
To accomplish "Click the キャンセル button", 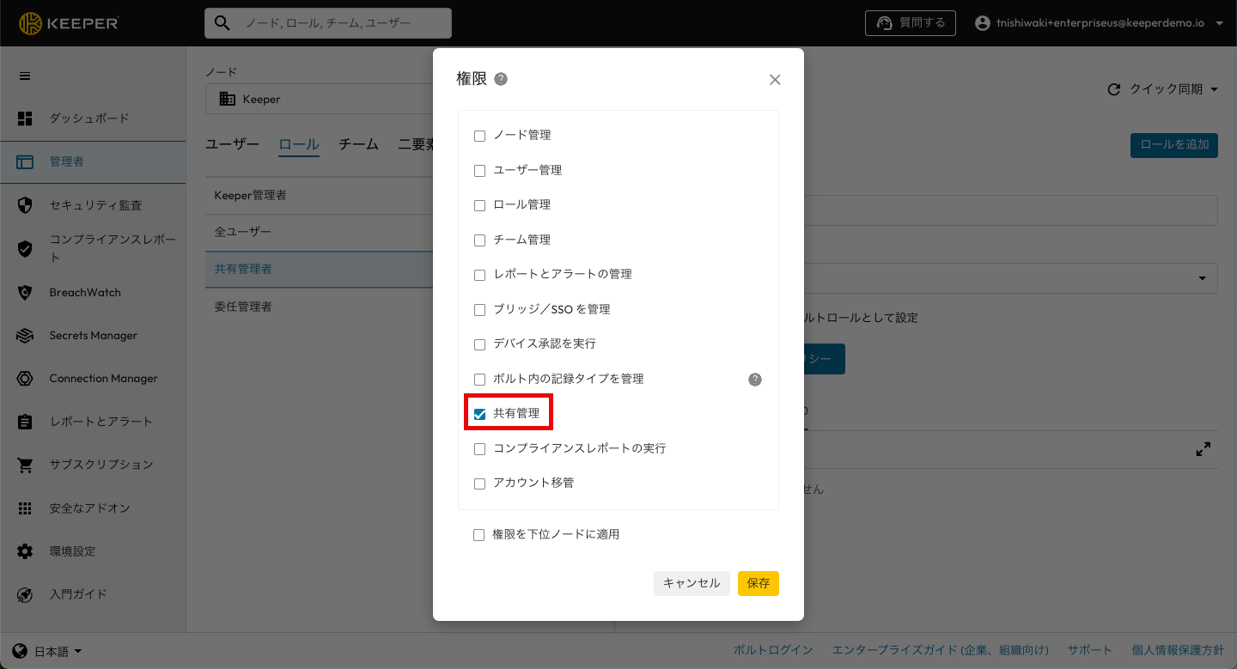I will click(692, 583).
